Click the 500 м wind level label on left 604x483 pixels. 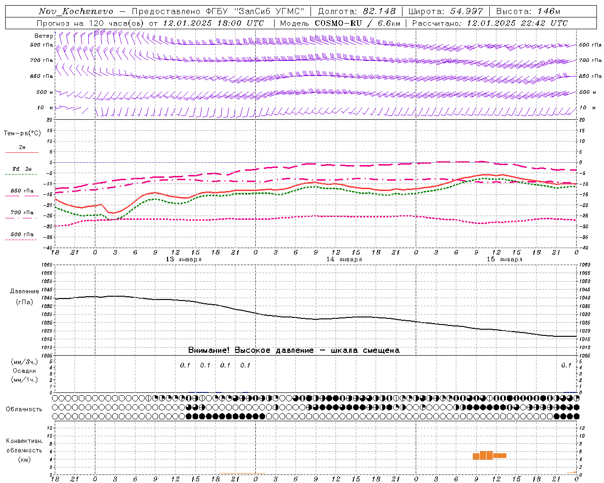[45, 92]
